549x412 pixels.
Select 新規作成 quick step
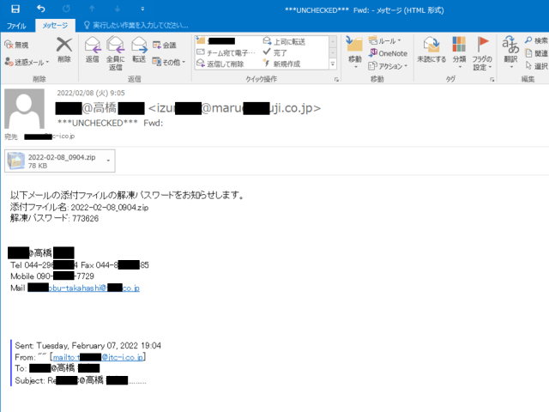[x=282, y=64]
